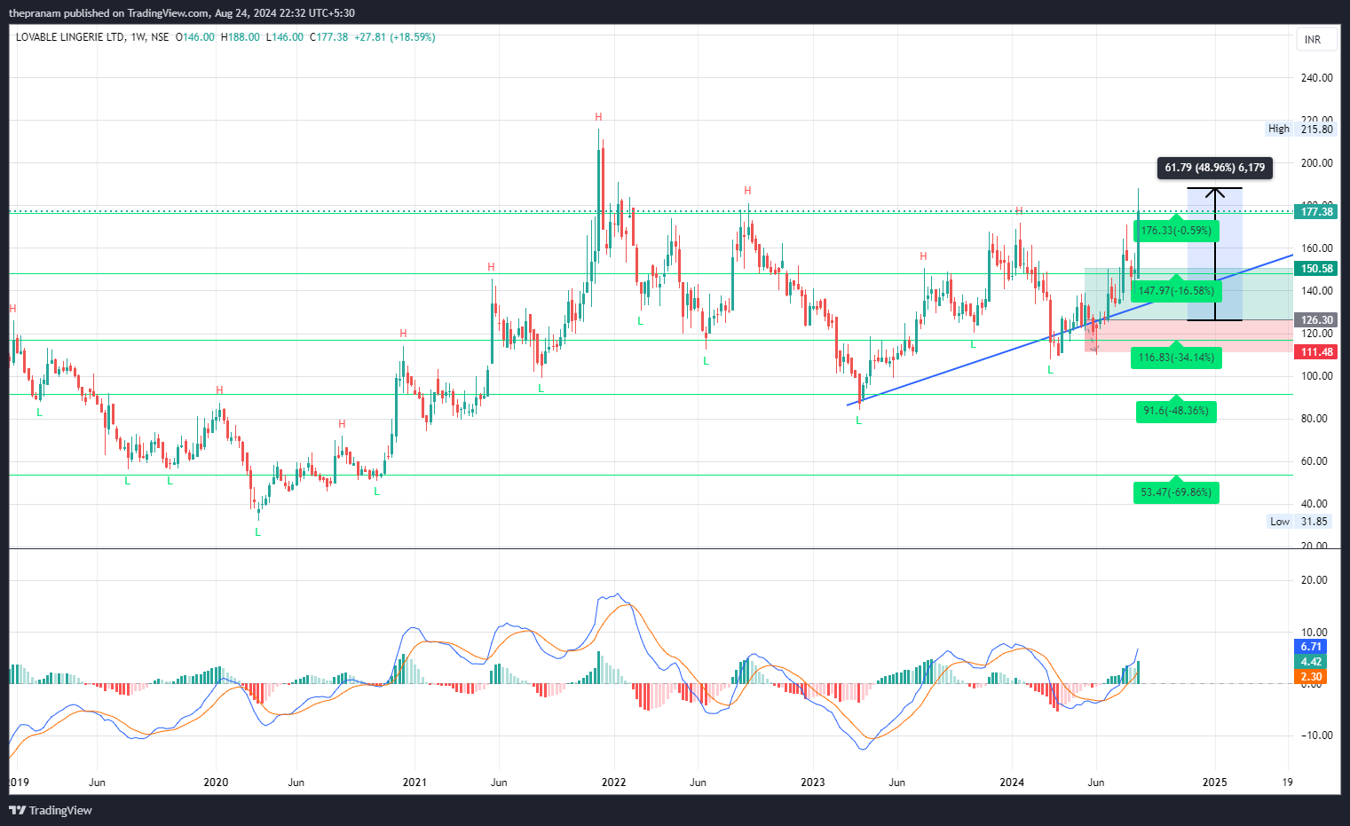1350x826 pixels.
Task: Click the measure tooltip 61.79 (48.96%) 6,179
Action: coord(1215,168)
